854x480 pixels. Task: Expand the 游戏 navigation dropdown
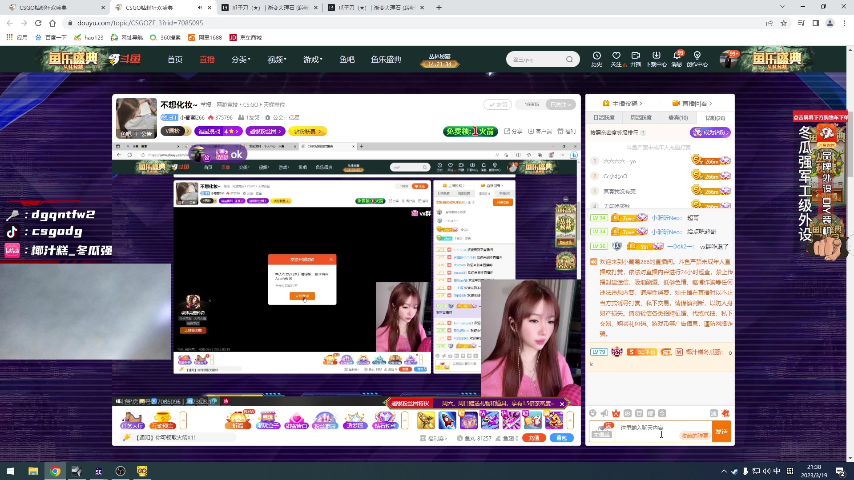[313, 59]
